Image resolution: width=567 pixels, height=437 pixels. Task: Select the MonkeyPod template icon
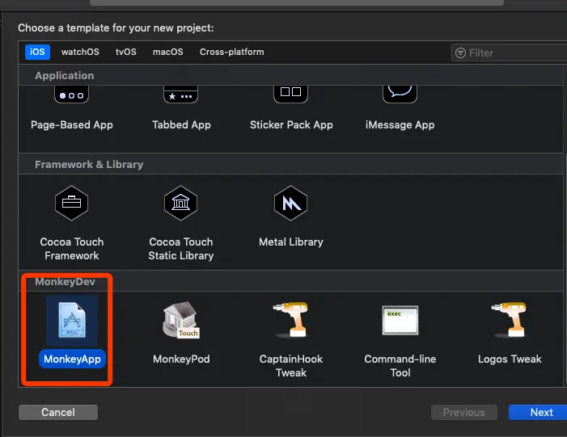tap(181, 320)
